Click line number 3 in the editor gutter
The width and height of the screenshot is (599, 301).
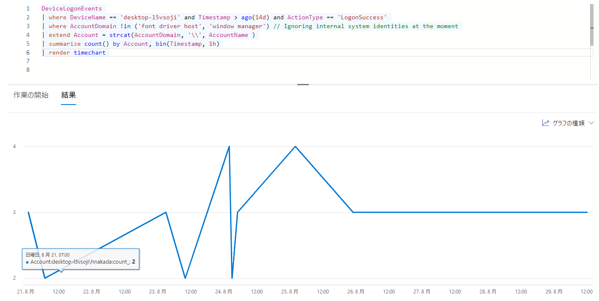(x=28, y=26)
